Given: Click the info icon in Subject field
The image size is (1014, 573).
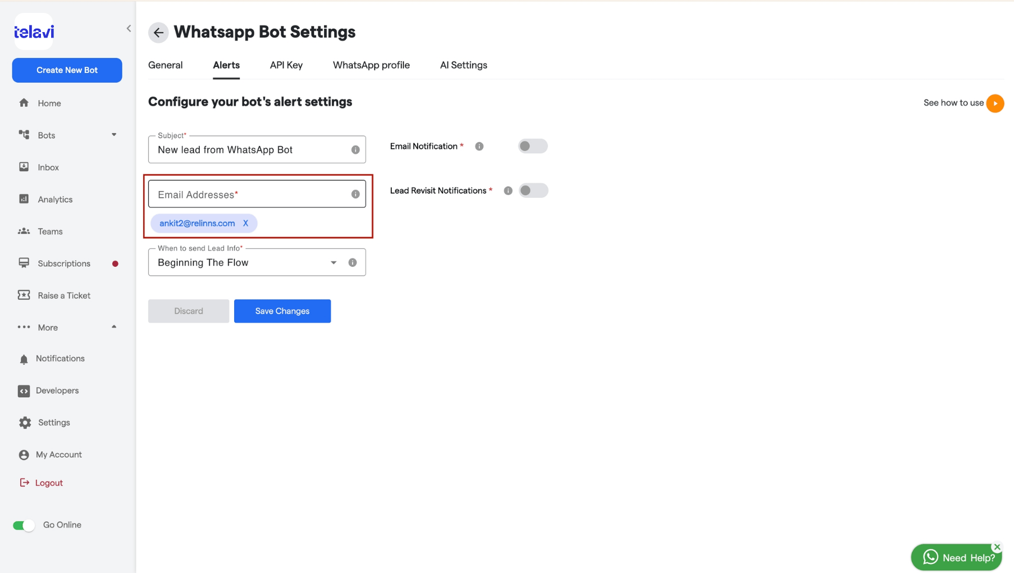Looking at the screenshot, I should [355, 150].
